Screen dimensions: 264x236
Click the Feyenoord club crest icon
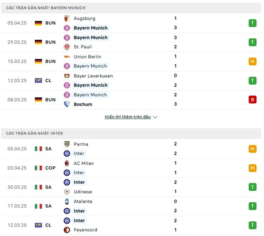click(x=67, y=230)
